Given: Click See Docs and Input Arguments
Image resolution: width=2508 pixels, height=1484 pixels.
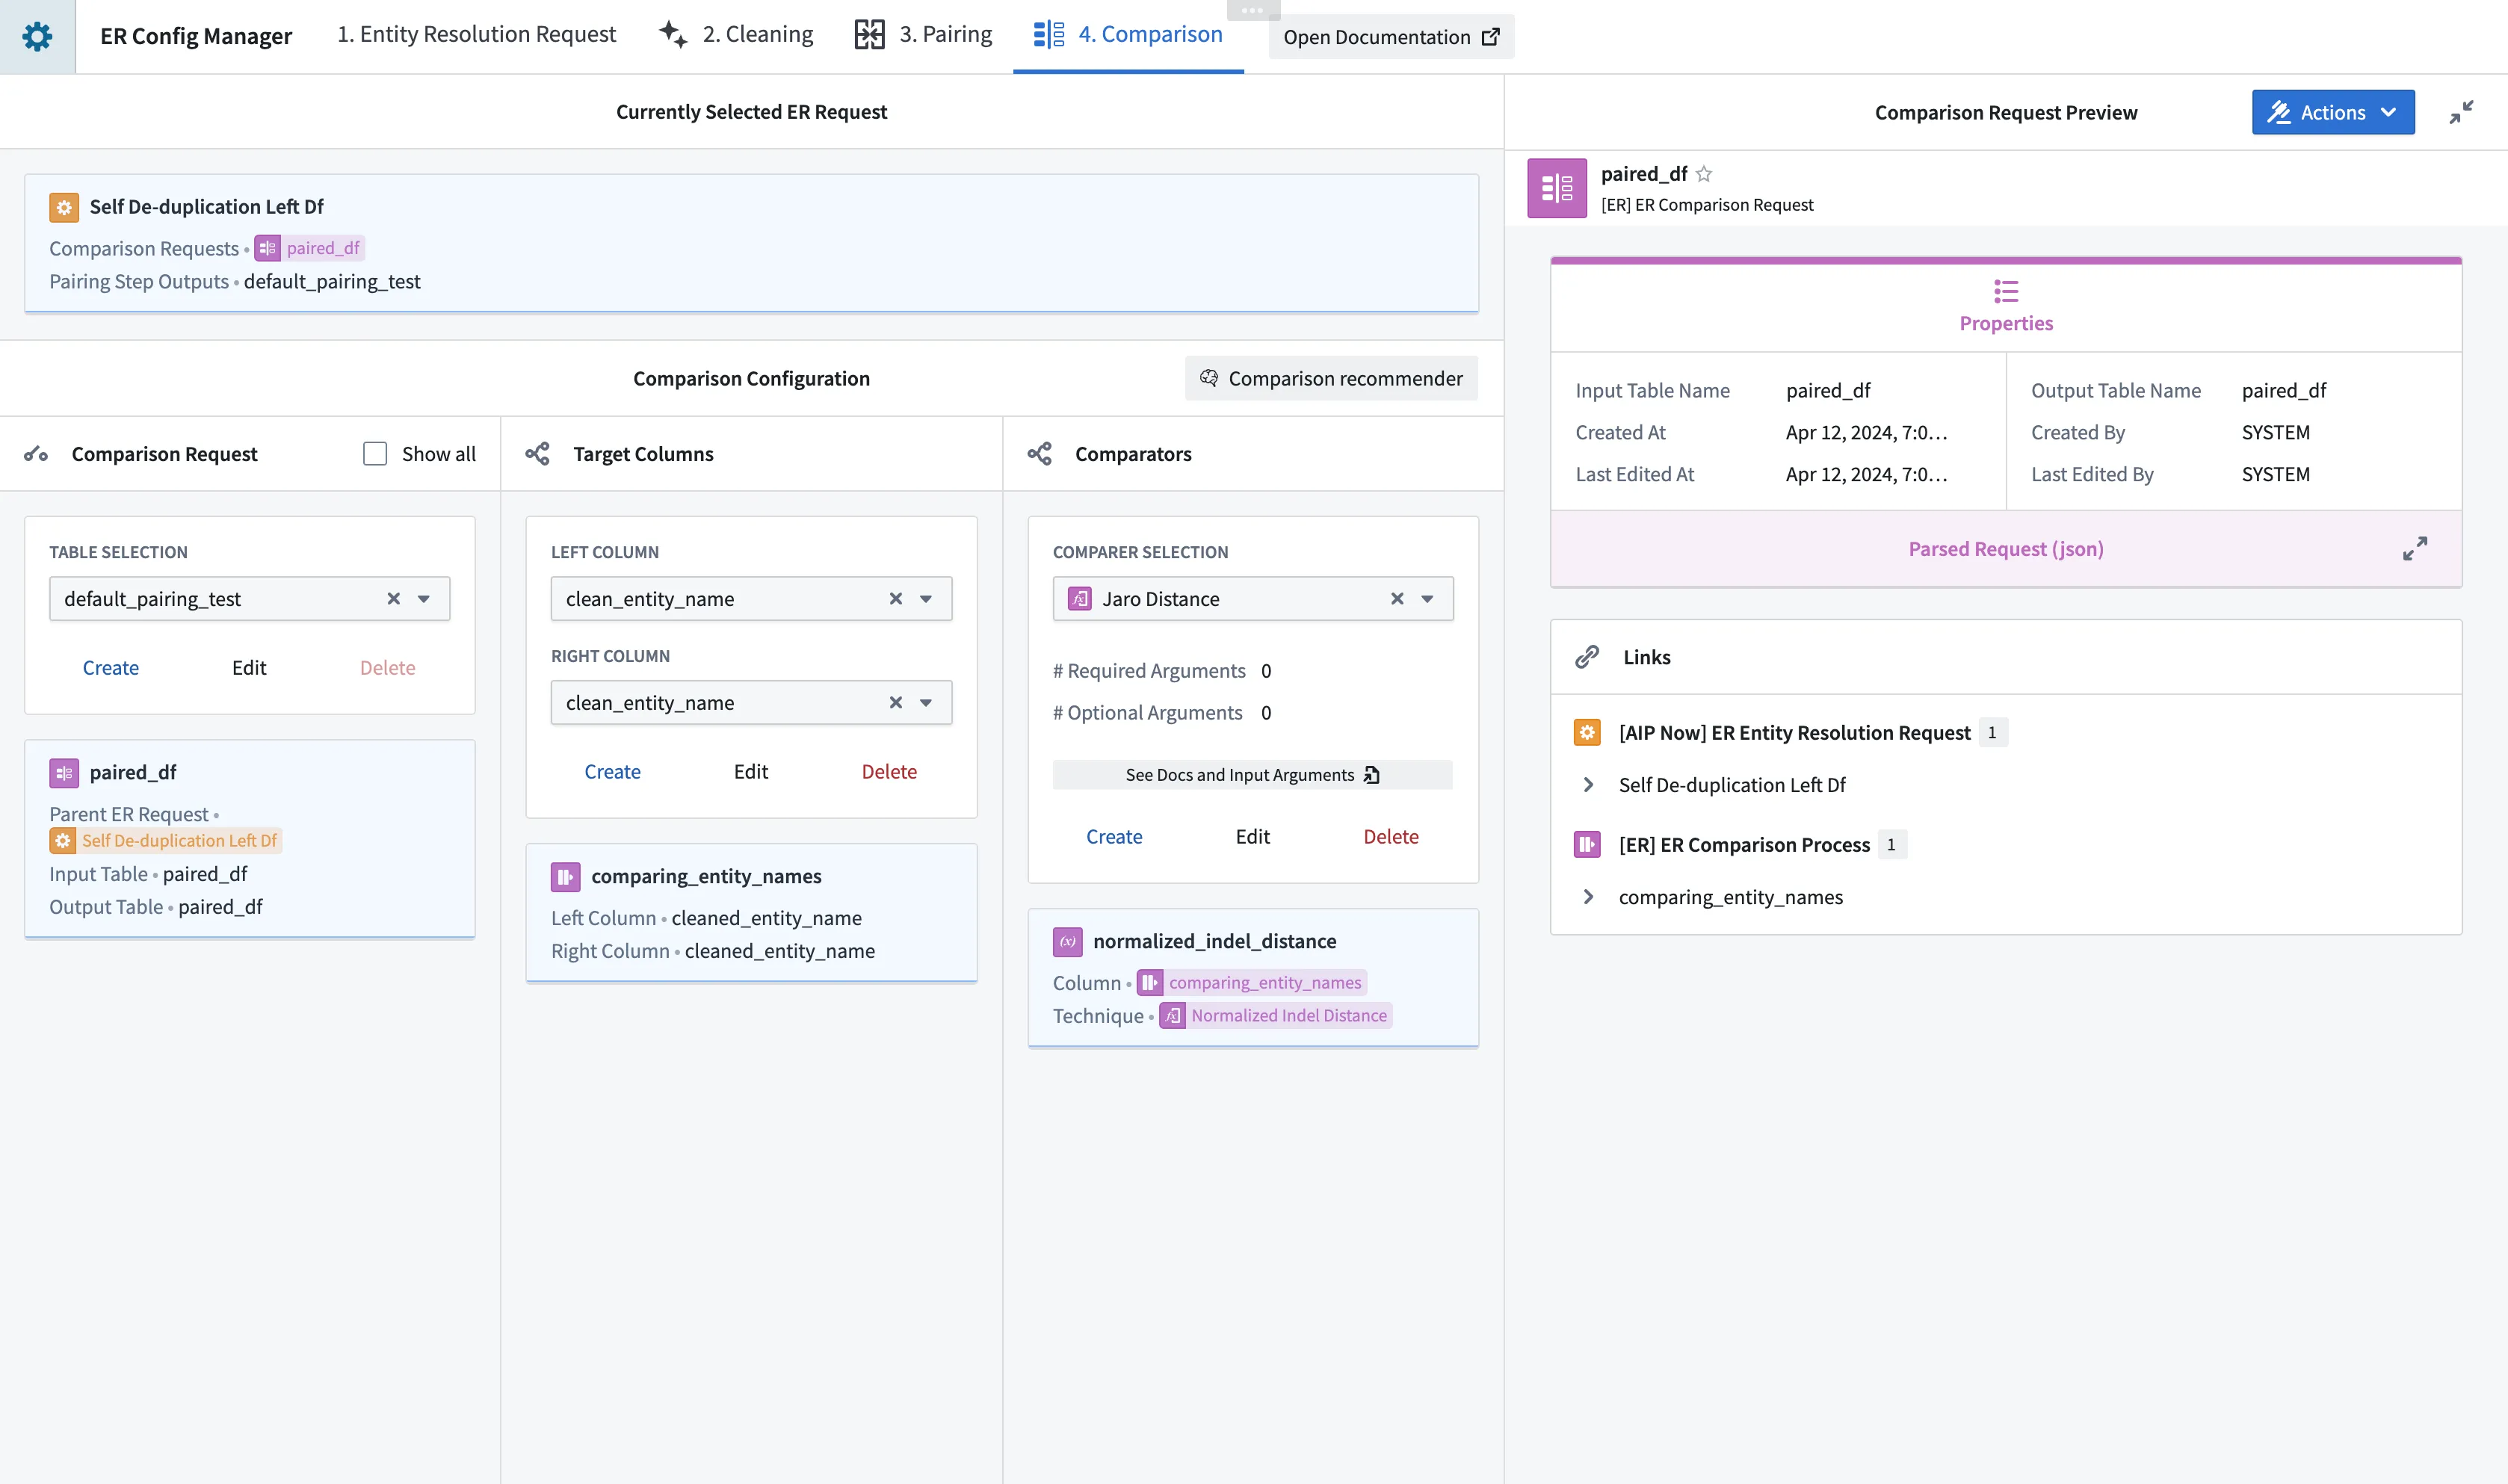Looking at the screenshot, I should (1252, 775).
